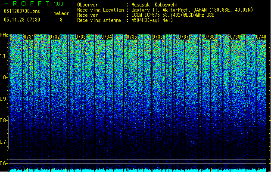
Task: Select the file name 0511280730.png
Action: click(x=22, y=11)
